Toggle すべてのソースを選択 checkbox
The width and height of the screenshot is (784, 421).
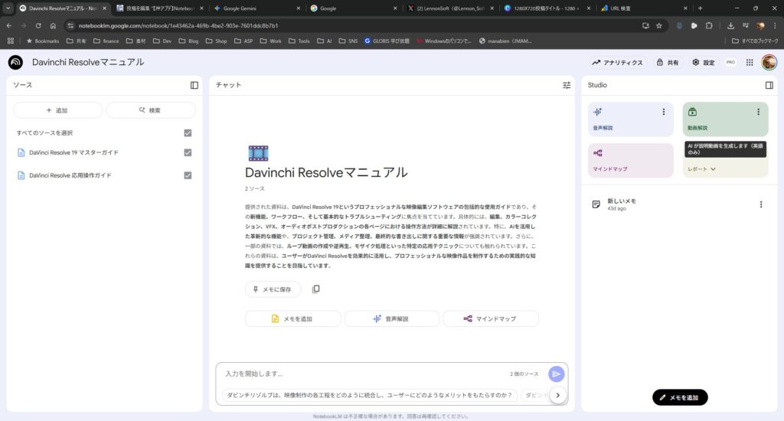pos(188,133)
